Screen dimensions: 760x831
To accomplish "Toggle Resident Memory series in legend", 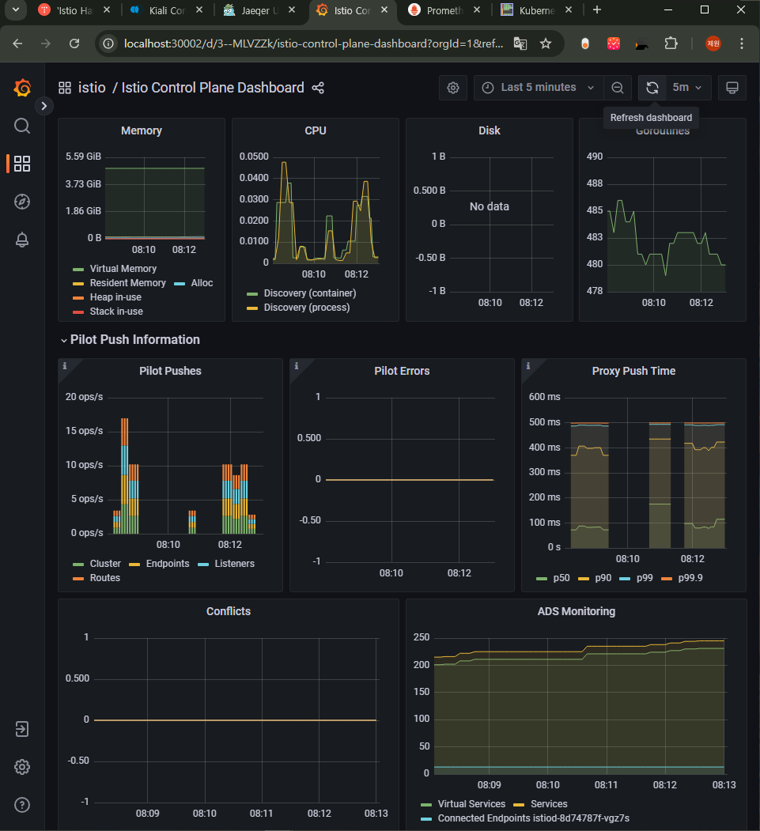I will [127, 283].
